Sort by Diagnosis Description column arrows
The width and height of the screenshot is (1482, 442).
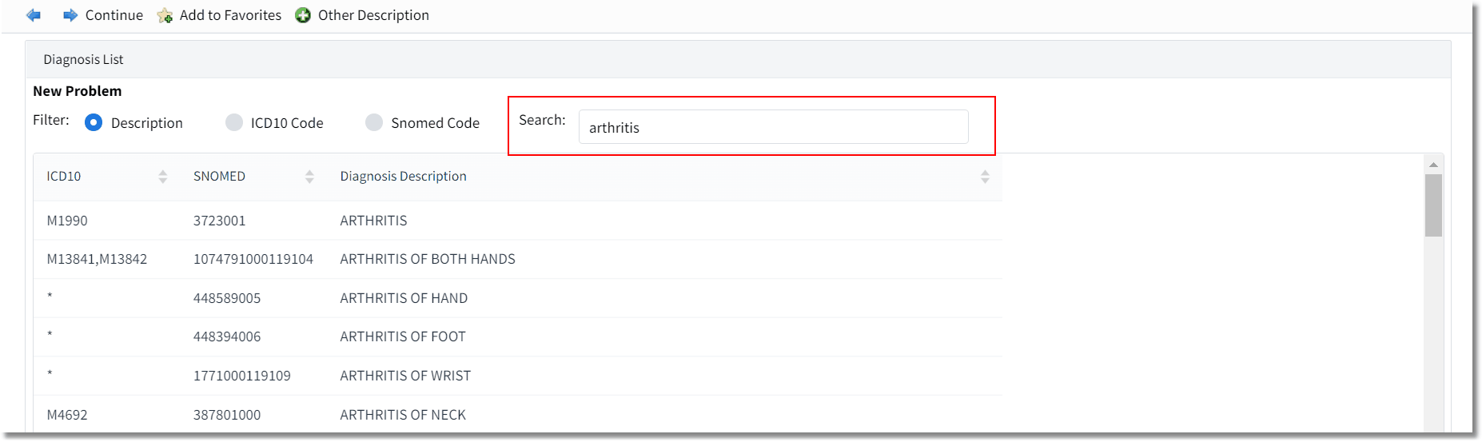985,177
